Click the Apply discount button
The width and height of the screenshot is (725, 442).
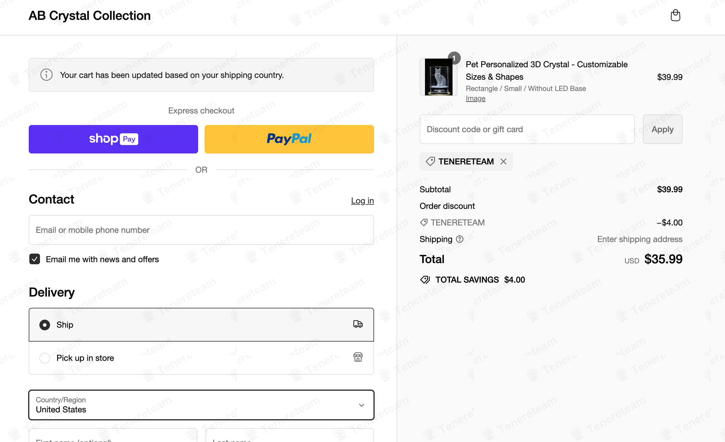click(x=663, y=129)
